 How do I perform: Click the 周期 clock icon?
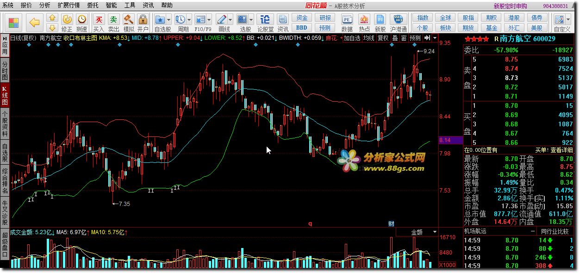(x=180, y=19)
